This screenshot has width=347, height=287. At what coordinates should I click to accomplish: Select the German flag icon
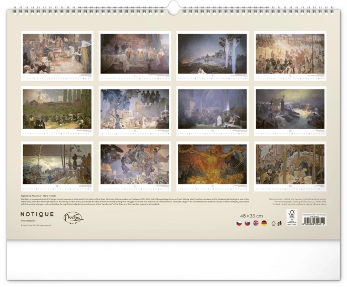264,223
